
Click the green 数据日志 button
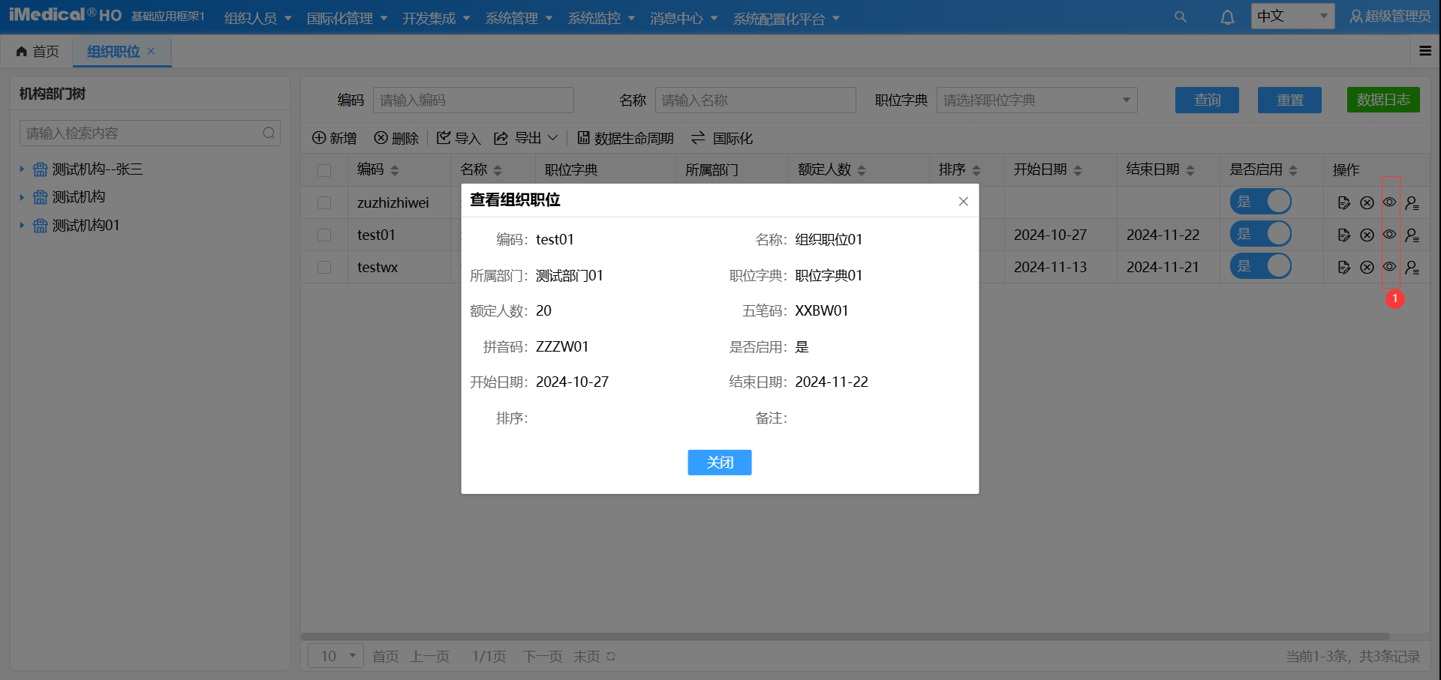point(1383,100)
